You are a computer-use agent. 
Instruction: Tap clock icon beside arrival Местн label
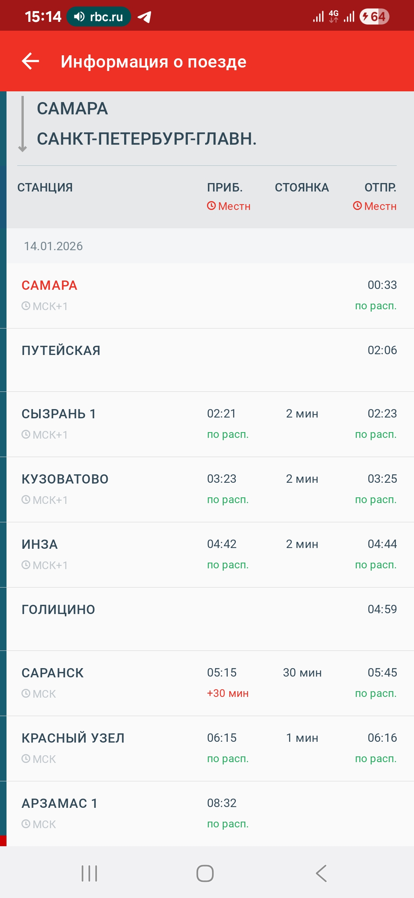(211, 206)
